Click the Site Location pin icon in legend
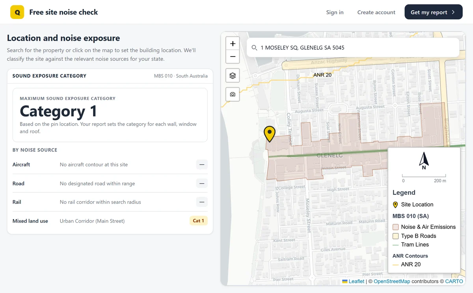 tap(395, 205)
